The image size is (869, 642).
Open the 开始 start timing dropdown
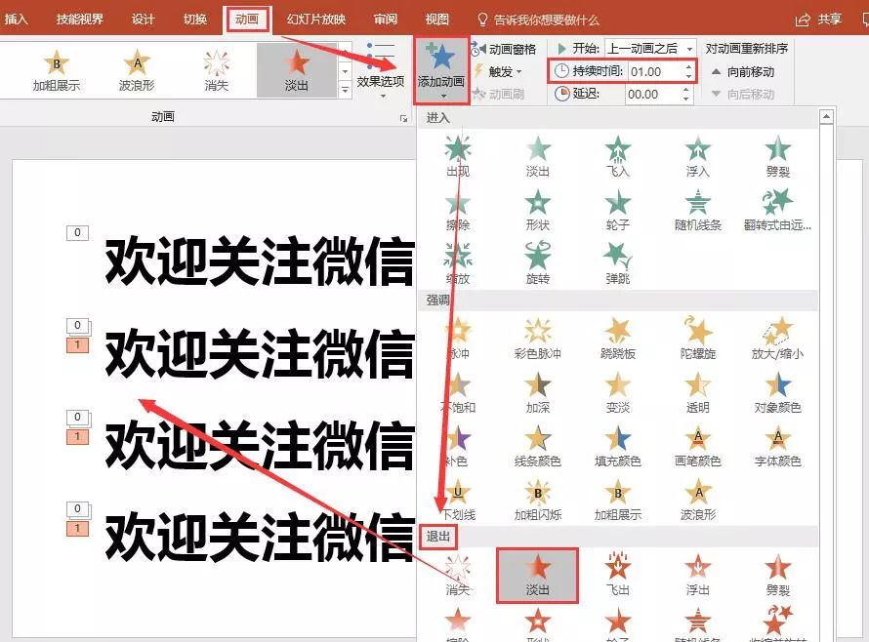point(687,47)
